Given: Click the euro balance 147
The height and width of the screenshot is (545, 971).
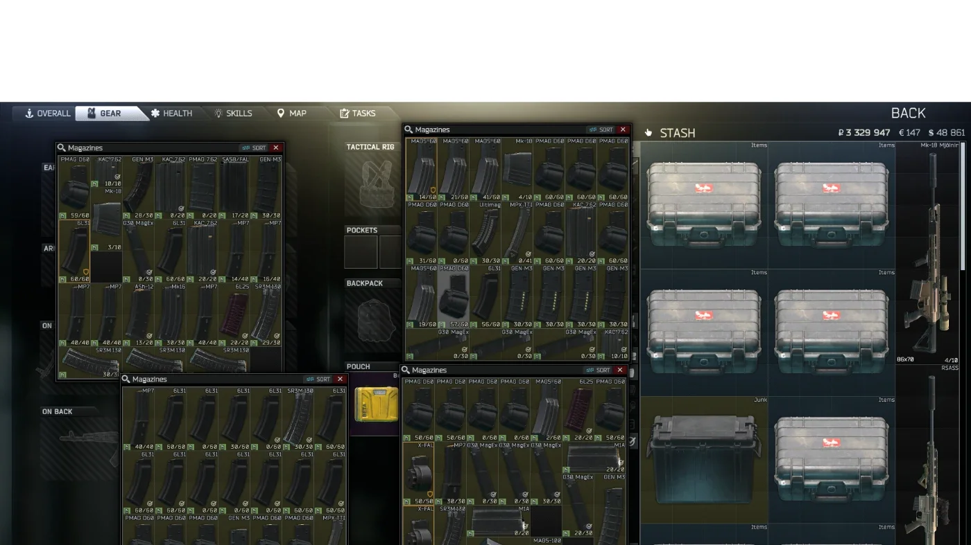Looking at the screenshot, I should [909, 133].
